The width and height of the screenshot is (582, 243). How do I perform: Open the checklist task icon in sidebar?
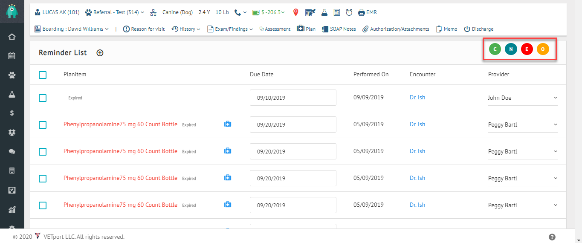click(x=12, y=190)
